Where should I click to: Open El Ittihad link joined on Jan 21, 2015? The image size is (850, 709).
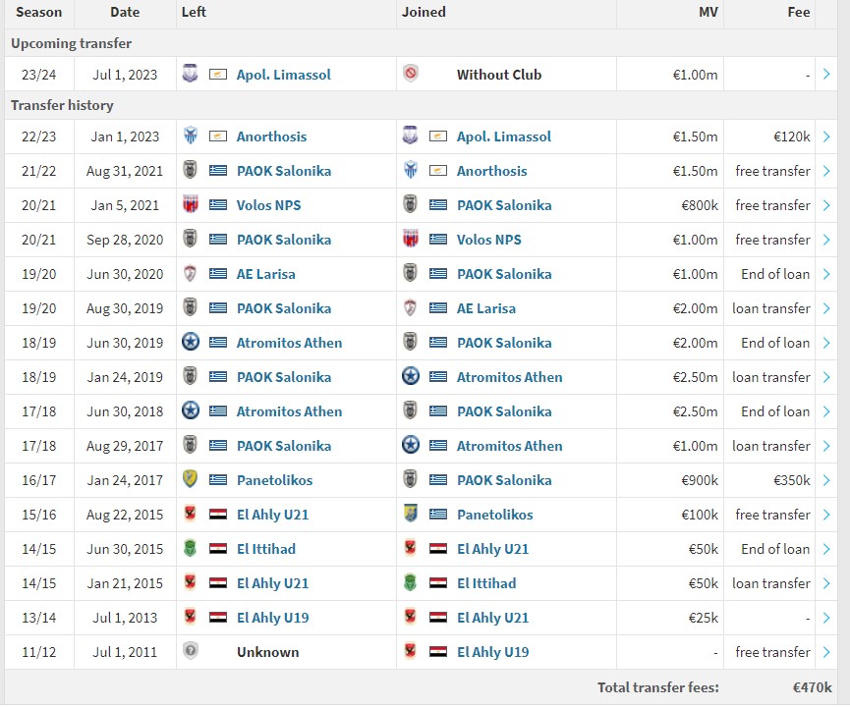click(x=486, y=584)
